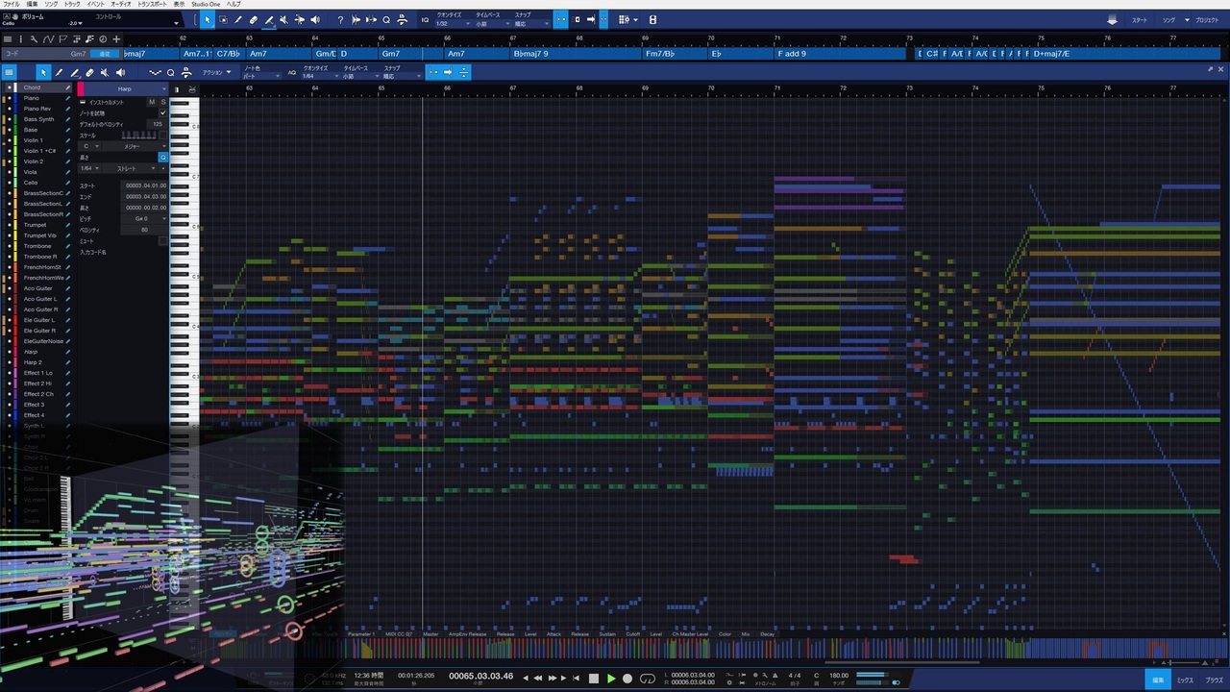Open the プロジェクト project page button
This screenshot has height=692, width=1230.
coord(1207,19)
